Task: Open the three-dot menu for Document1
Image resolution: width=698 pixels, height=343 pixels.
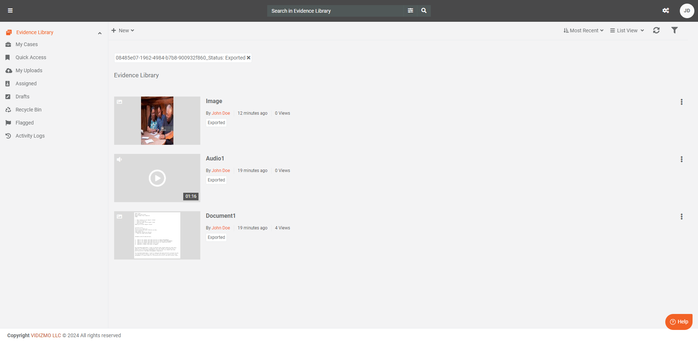Action: (x=682, y=217)
